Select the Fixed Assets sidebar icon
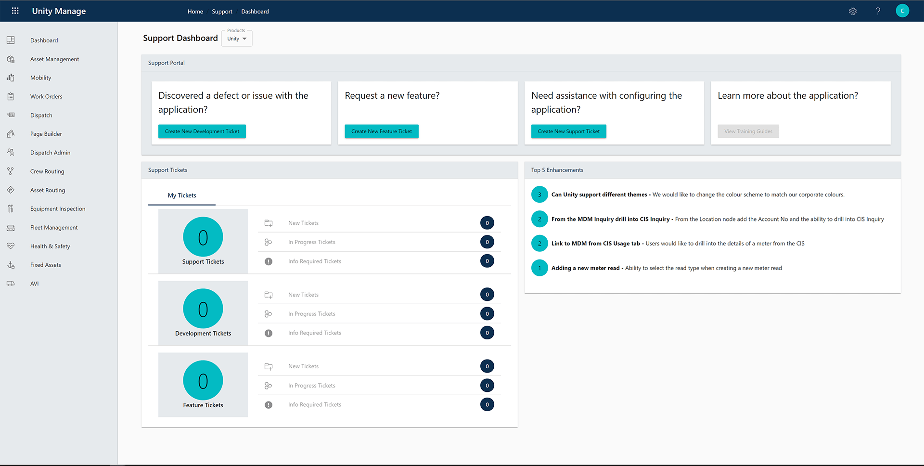The image size is (924, 466). pos(11,265)
